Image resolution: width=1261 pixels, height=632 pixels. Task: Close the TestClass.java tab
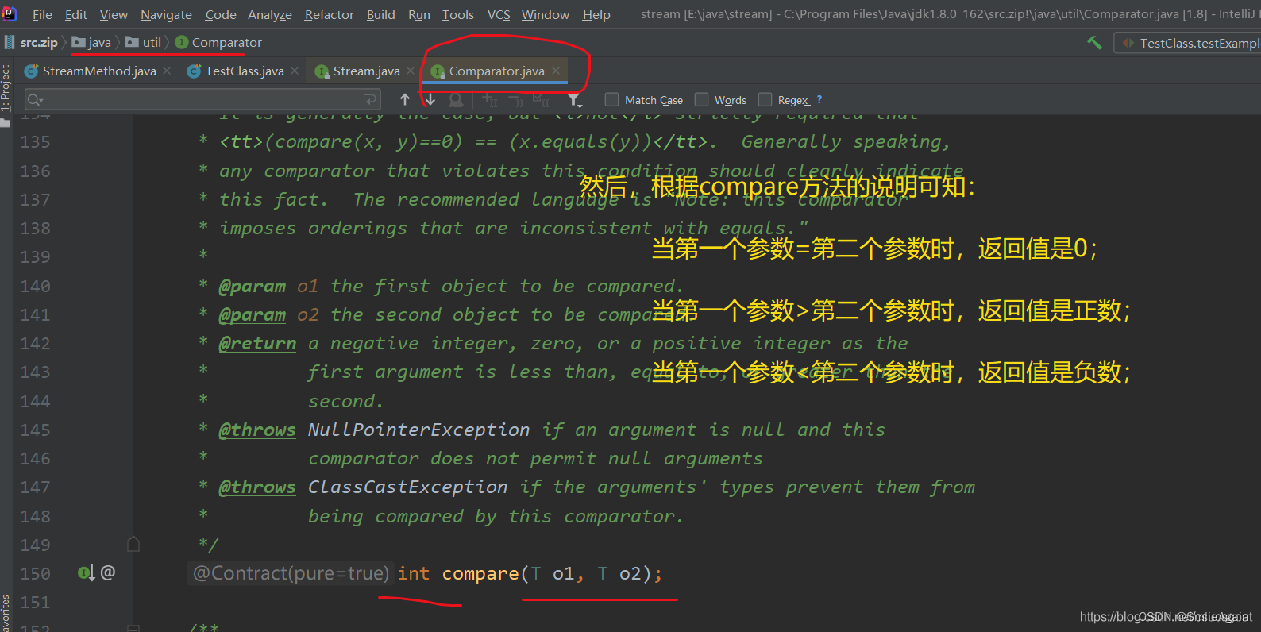pyautogui.click(x=295, y=71)
